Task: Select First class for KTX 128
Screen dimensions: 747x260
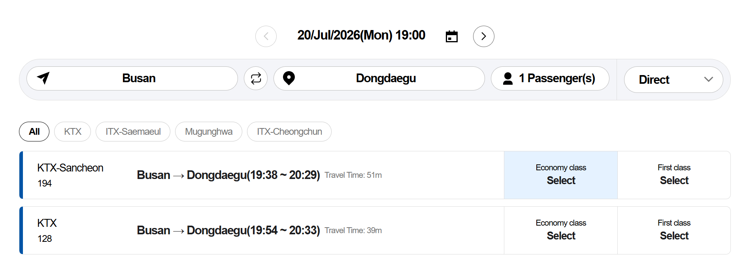Action: pos(674,230)
